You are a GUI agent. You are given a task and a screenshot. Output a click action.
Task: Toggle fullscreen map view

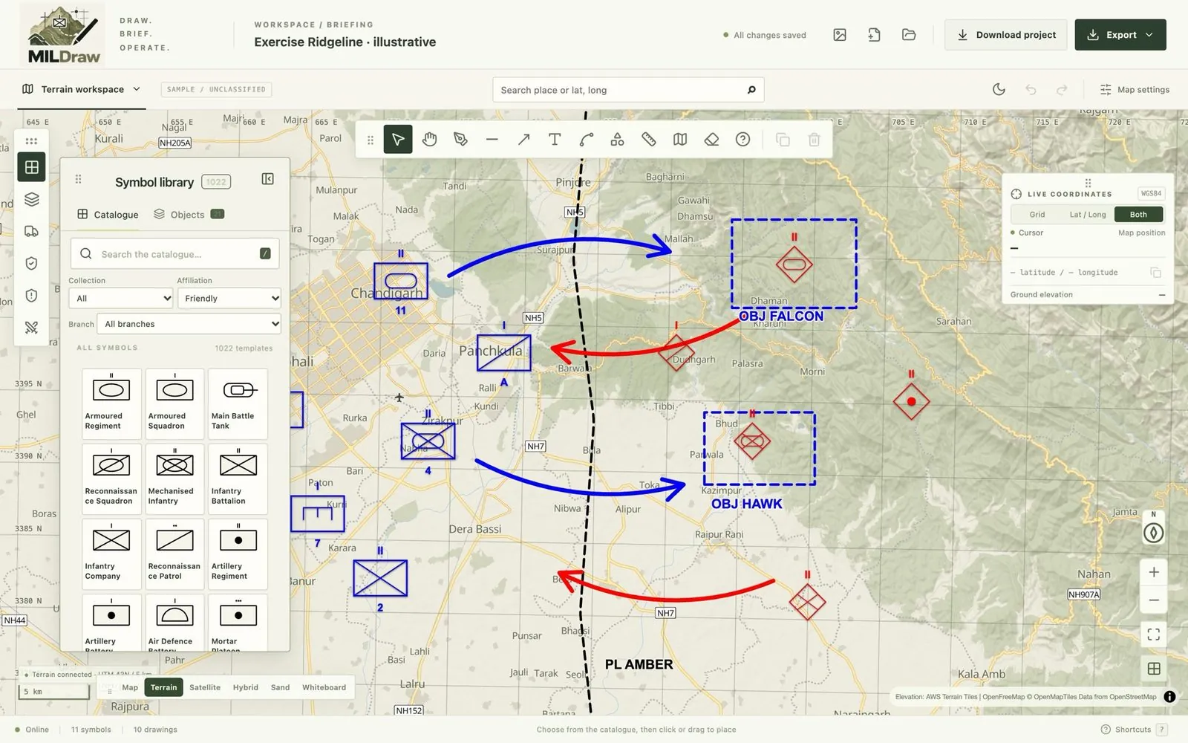(x=1154, y=635)
